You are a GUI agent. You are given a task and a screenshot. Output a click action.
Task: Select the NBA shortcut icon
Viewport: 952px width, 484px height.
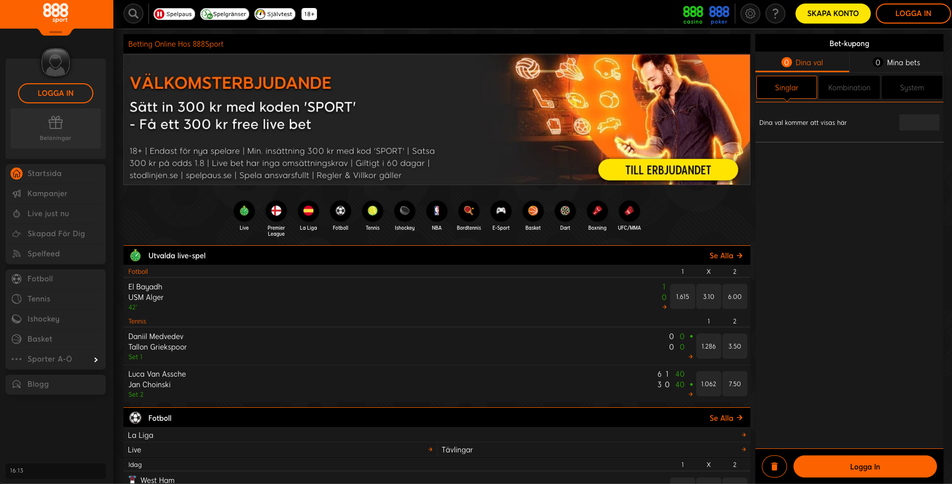[x=437, y=211]
